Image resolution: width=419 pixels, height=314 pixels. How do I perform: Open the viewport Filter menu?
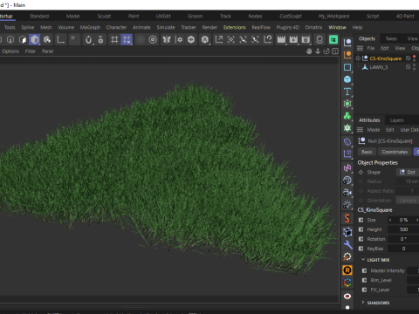point(31,51)
